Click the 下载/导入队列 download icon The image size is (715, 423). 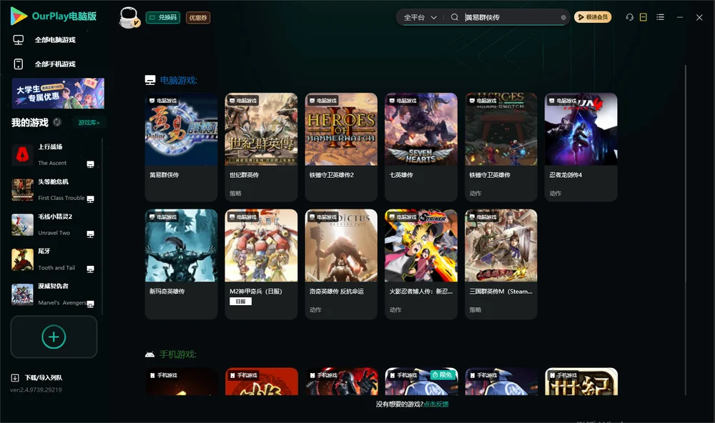pos(15,377)
